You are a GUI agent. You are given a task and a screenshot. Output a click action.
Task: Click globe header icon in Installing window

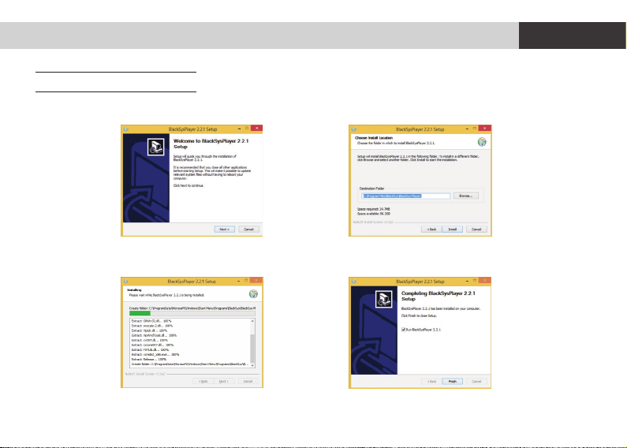[253, 294]
